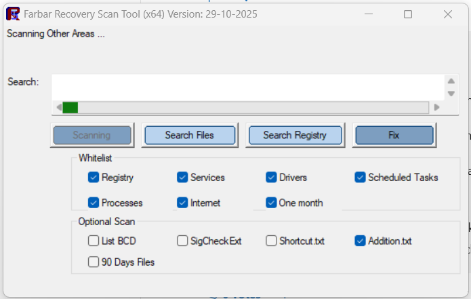Maximize the Farbar Recovery Scan Tool window

coord(408,14)
